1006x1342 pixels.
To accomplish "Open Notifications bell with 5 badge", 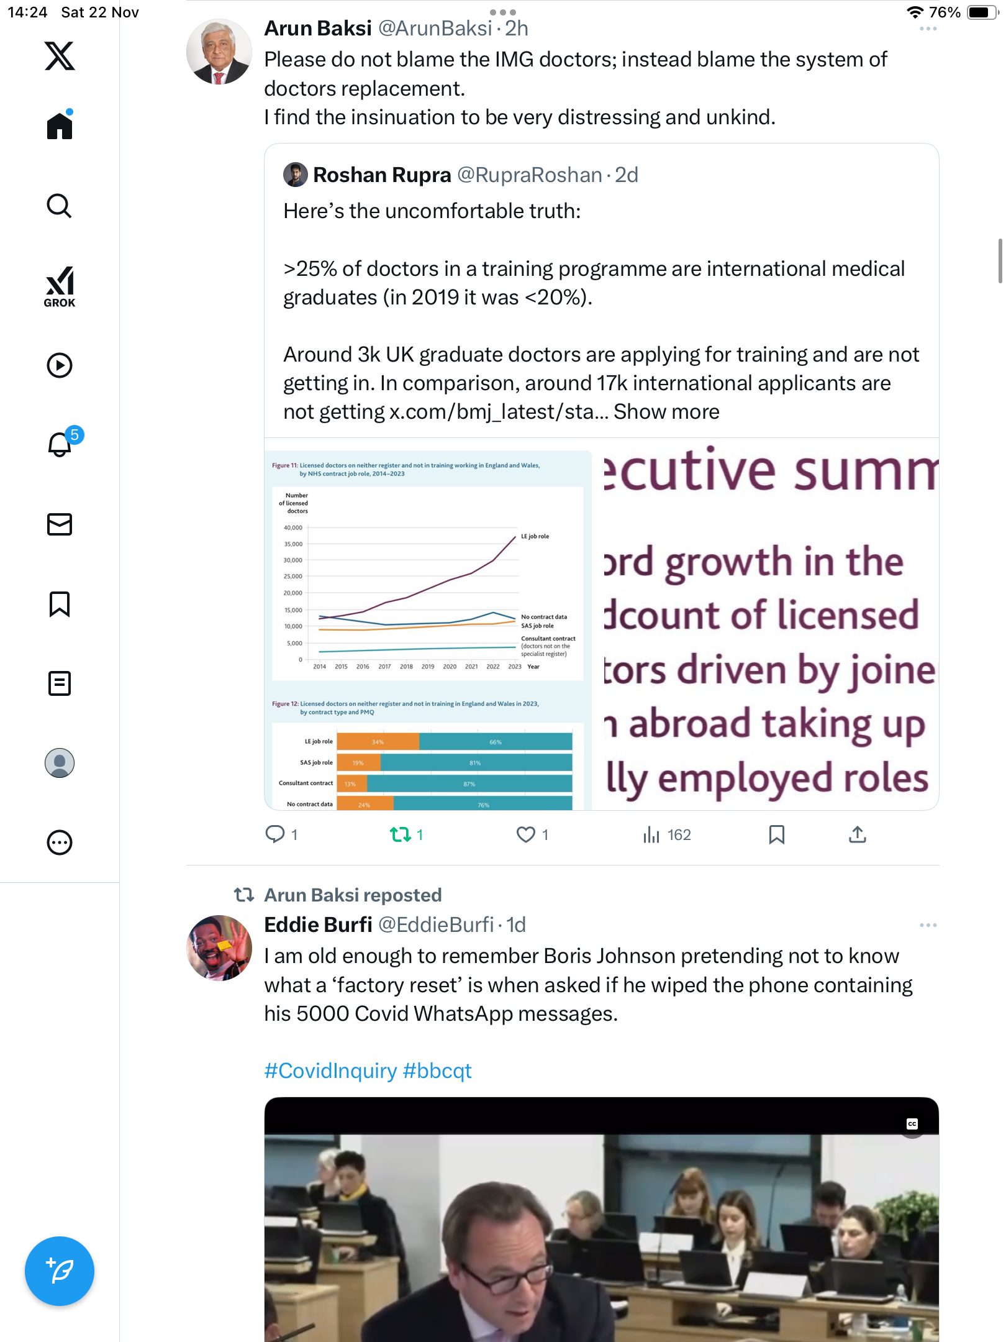I will [x=60, y=444].
